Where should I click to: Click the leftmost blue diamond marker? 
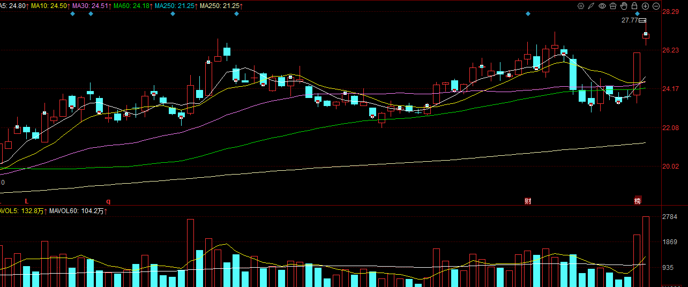coord(73,13)
